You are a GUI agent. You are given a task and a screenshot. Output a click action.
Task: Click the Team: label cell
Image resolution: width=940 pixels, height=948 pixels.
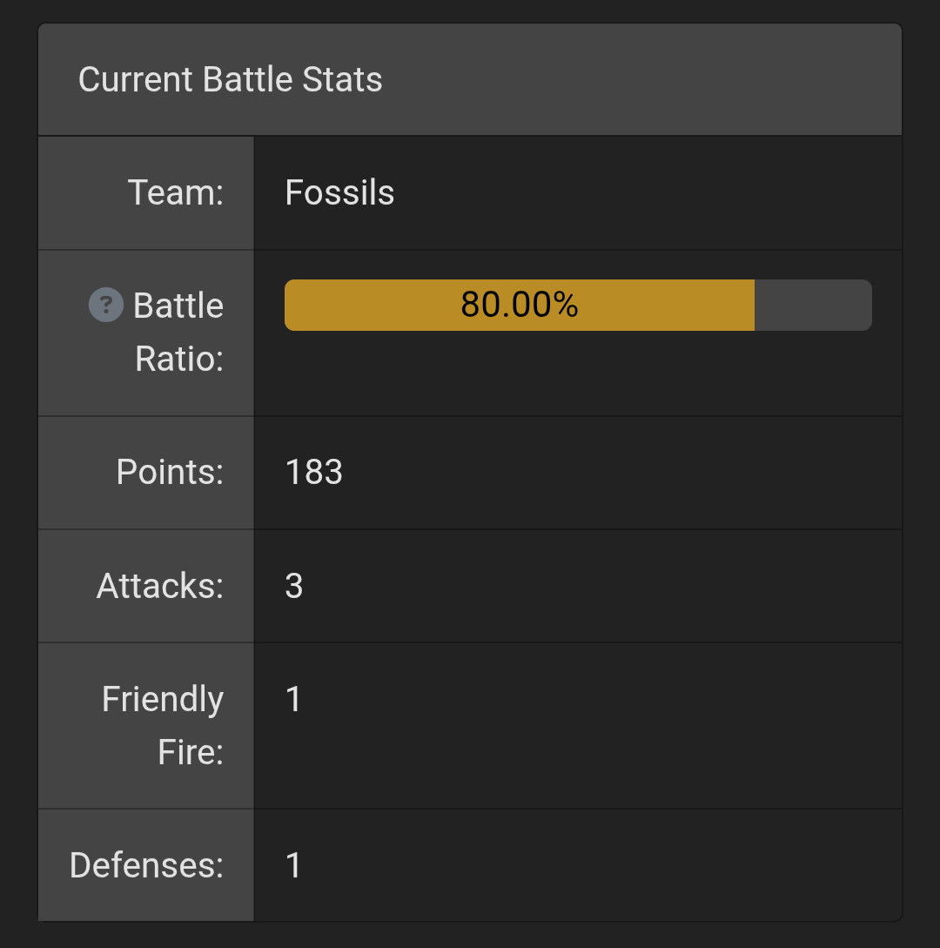[x=145, y=193]
